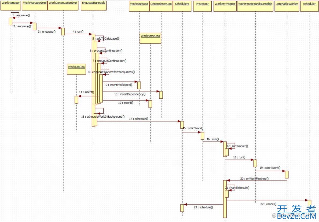
Task: Click the activation bar on WorkManager lifeline
Action: tap(10, 21)
